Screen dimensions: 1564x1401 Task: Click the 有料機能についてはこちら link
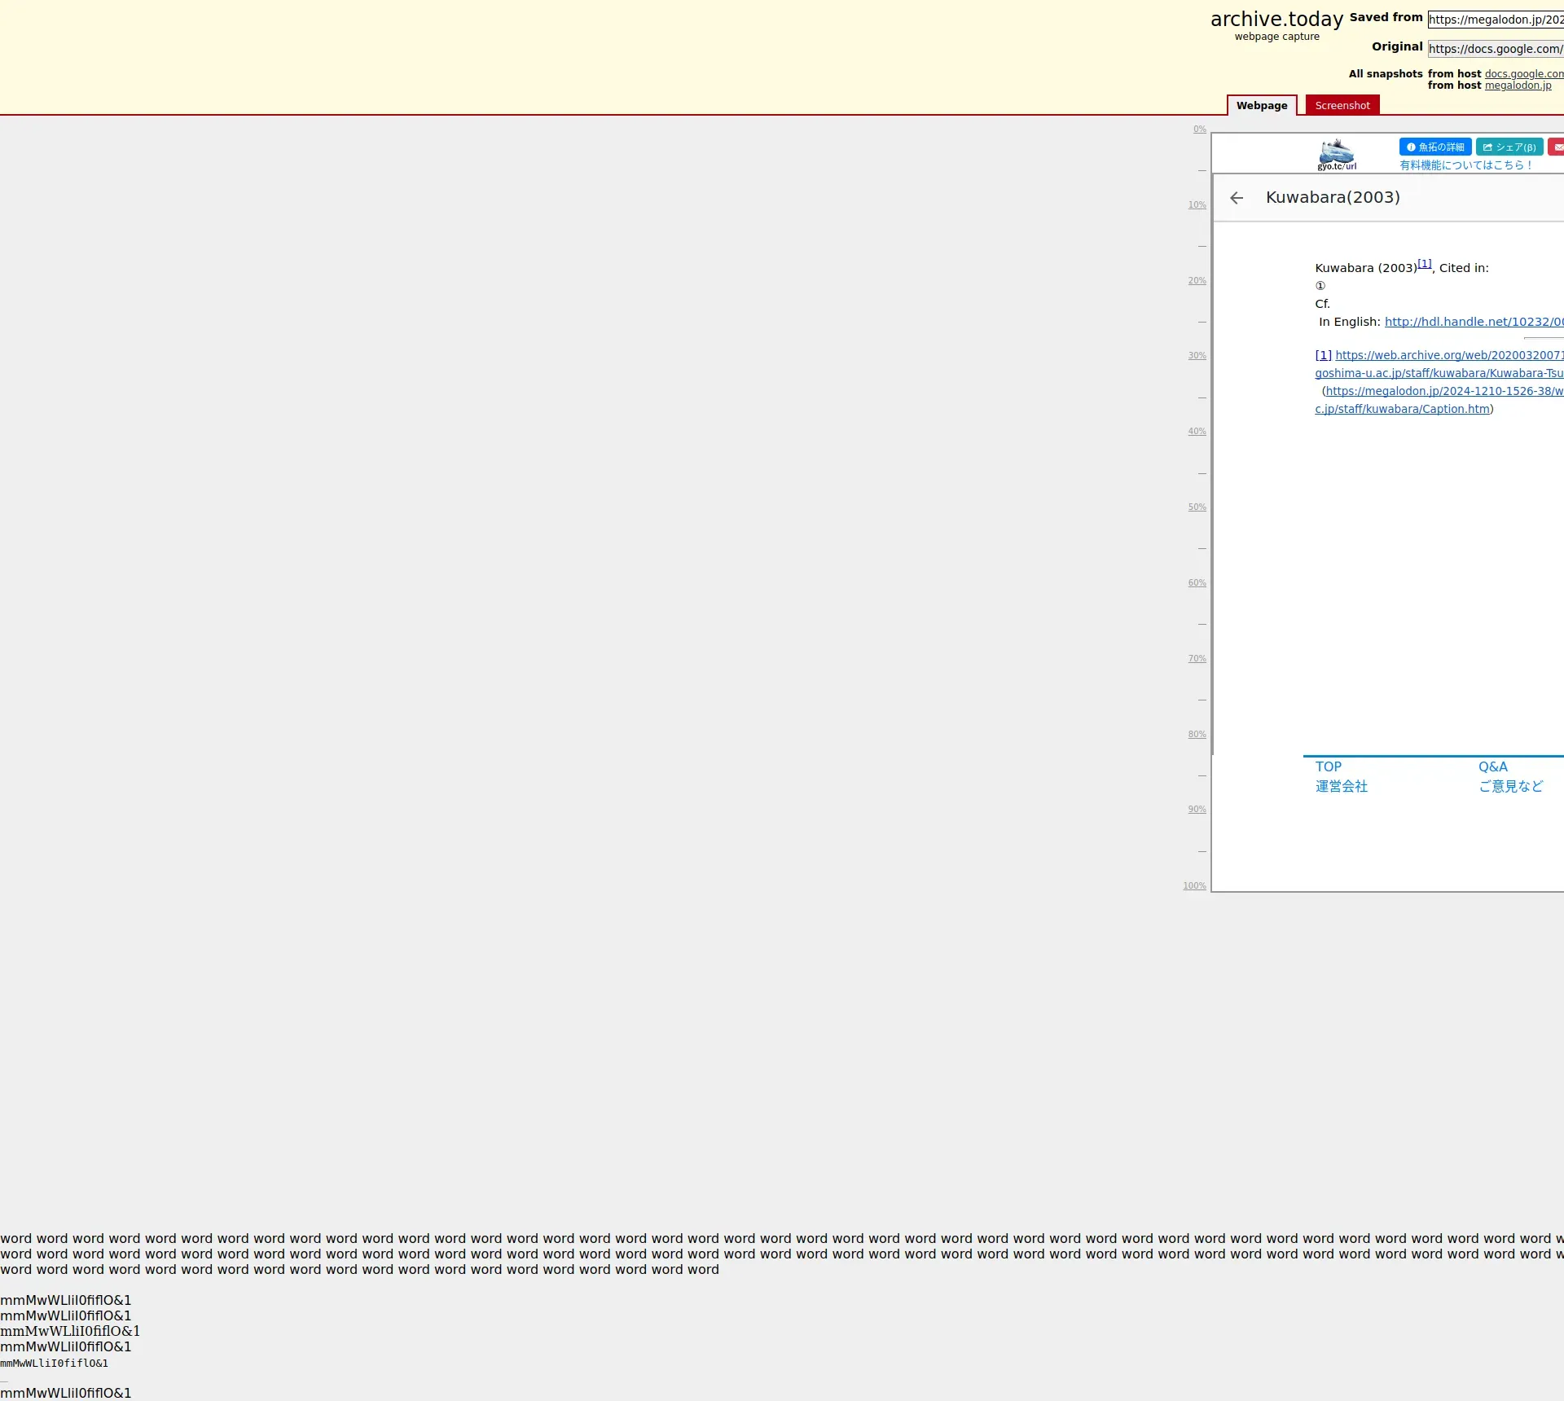(x=1466, y=165)
